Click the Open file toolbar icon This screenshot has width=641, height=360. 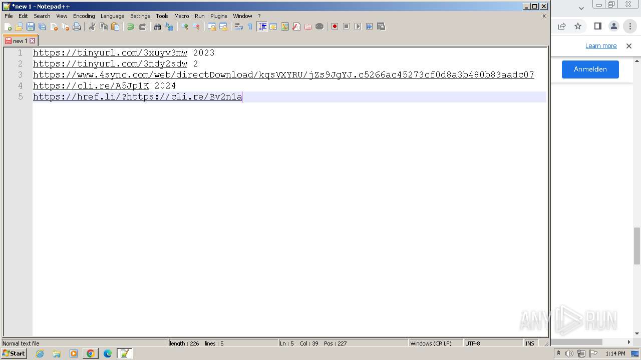tap(19, 26)
